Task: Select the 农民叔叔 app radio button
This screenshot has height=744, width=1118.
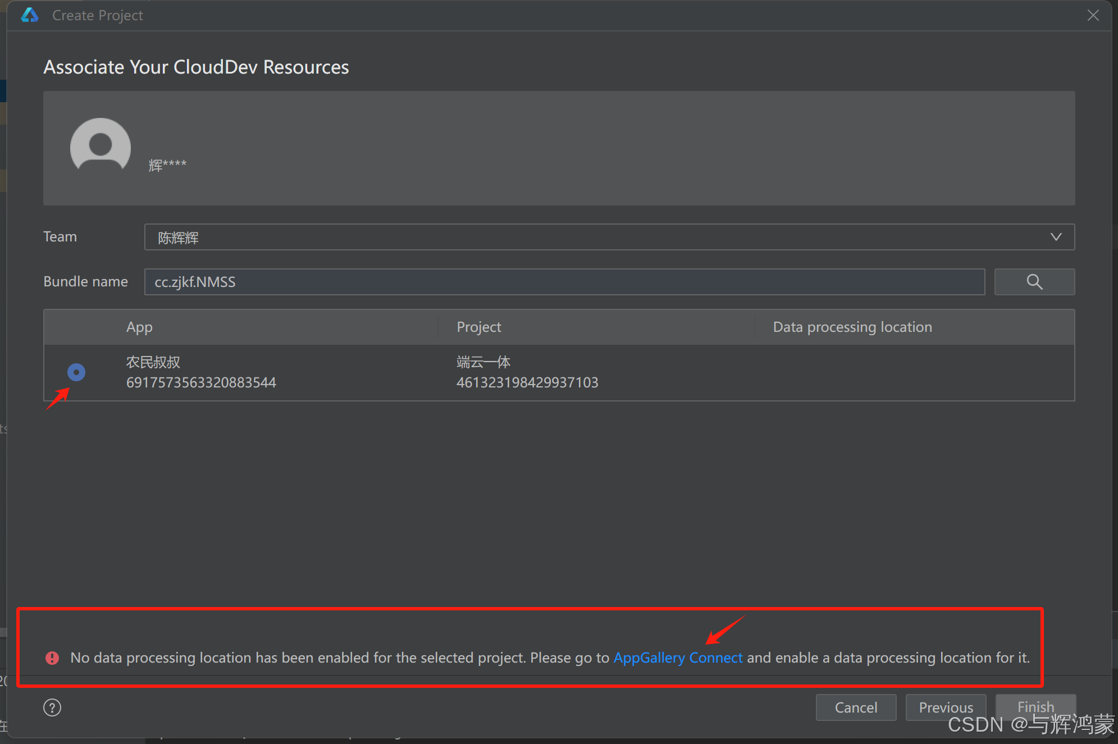Action: [x=76, y=372]
